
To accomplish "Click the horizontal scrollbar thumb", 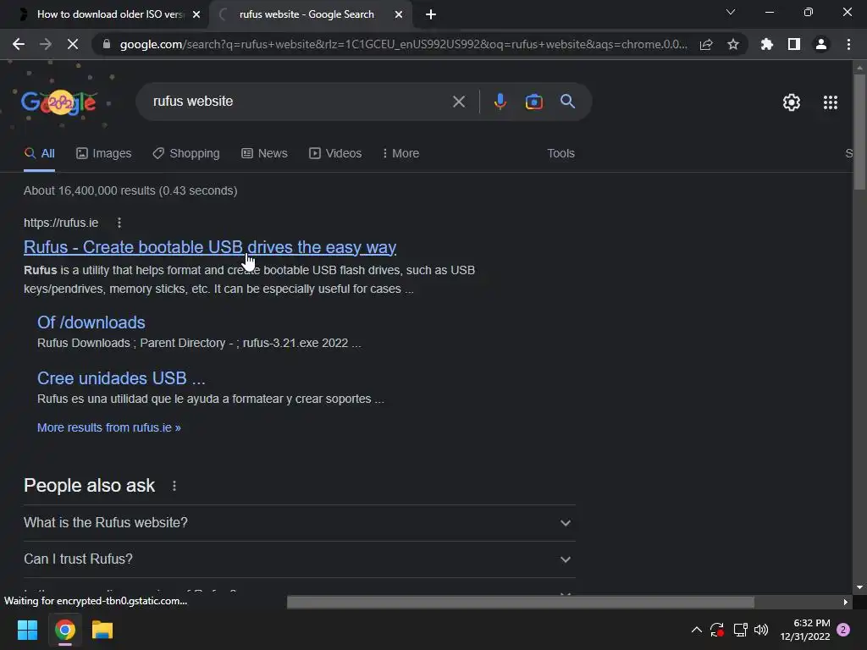I will [x=521, y=602].
